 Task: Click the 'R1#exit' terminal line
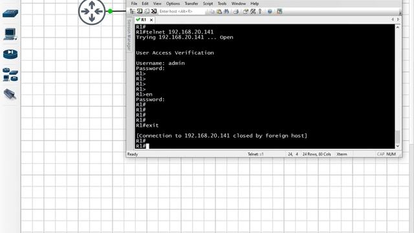tap(147, 126)
